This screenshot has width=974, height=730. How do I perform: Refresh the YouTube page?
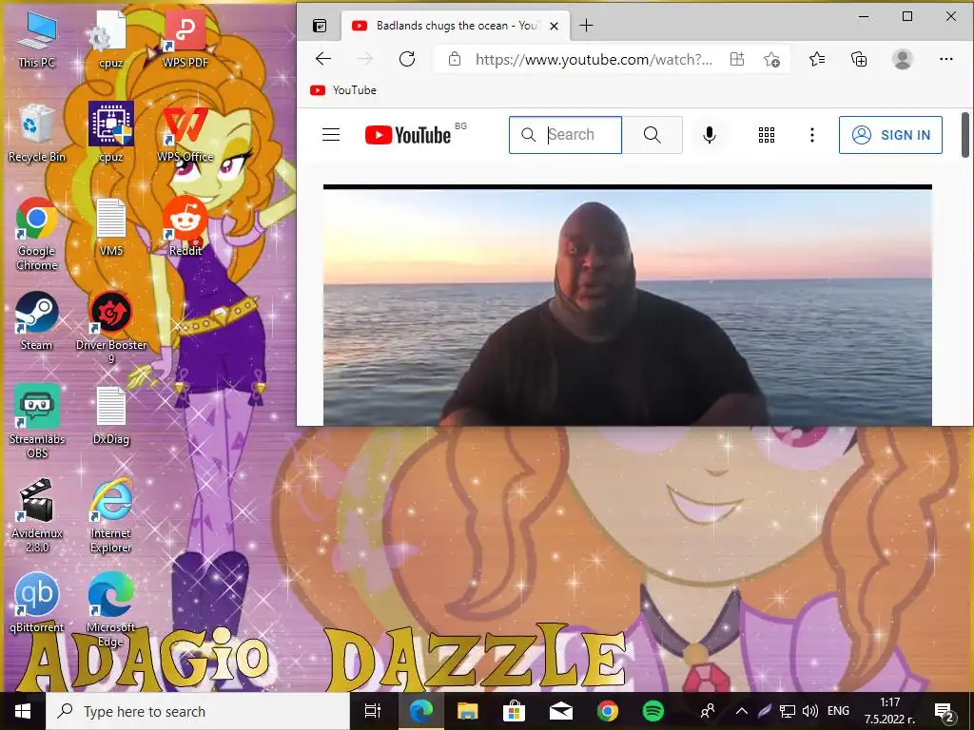pyautogui.click(x=407, y=59)
